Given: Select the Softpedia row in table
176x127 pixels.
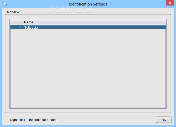Looking at the screenshot, I should pos(88,27).
